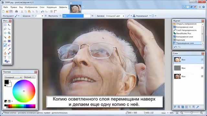Click zoom in magnifier in status bar
Viewport: 207px width, 116px height.
click(201, 113)
